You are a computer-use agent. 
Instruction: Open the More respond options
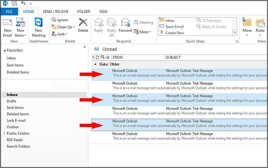point(142,32)
